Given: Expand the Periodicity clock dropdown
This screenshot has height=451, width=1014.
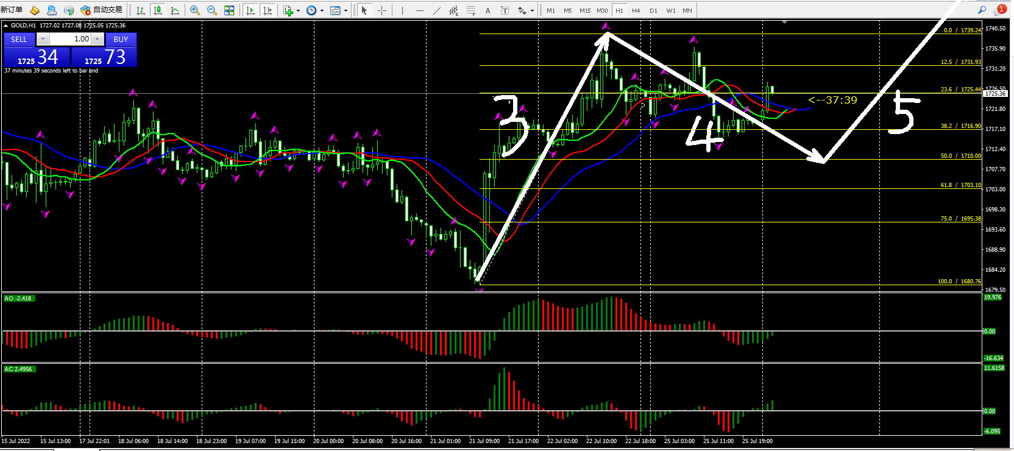Looking at the screenshot, I should tap(322, 10).
